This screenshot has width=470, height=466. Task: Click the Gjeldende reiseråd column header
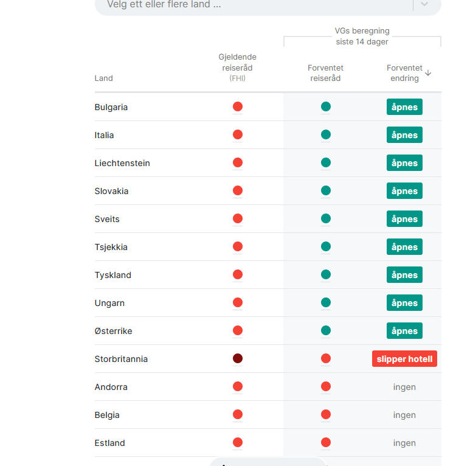(x=238, y=67)
